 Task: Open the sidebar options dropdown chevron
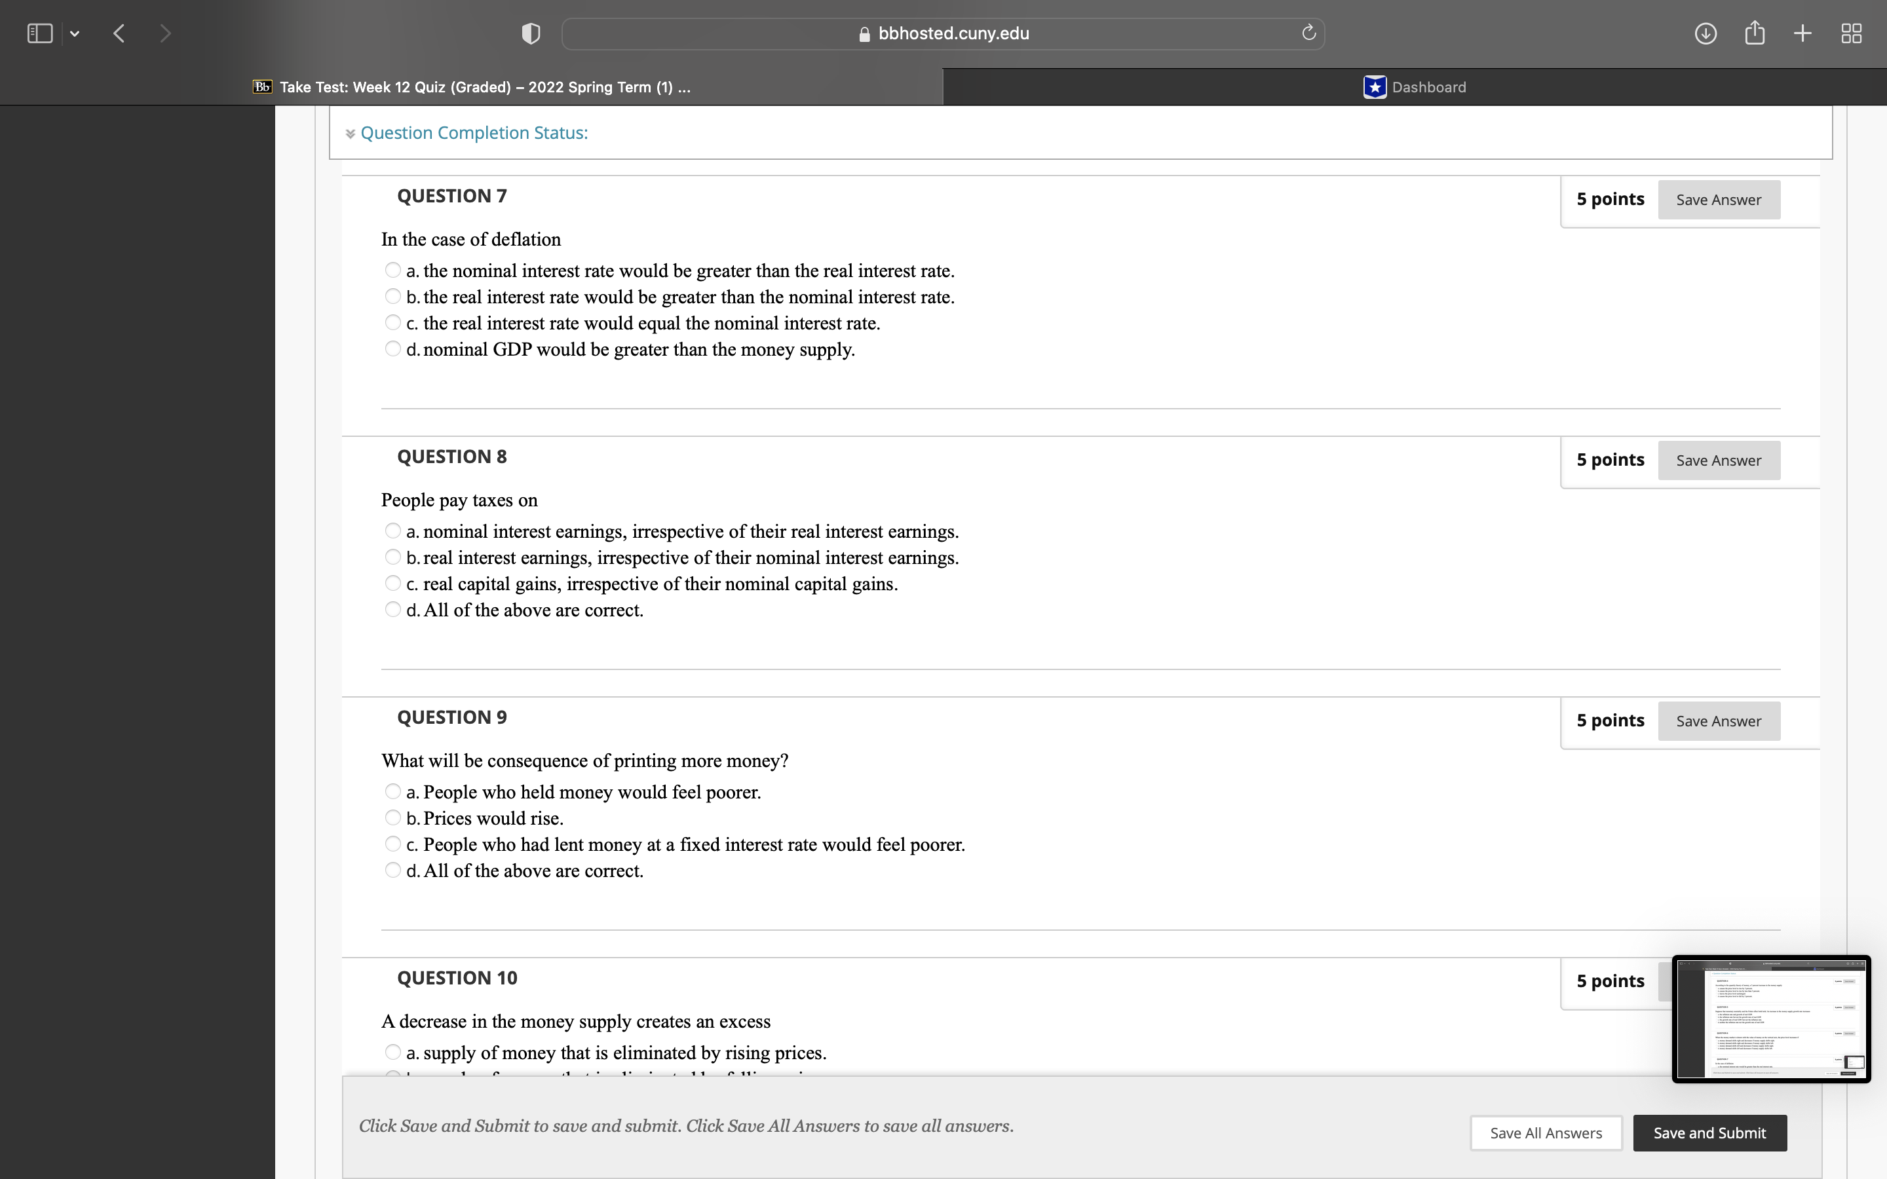(75, 33)
